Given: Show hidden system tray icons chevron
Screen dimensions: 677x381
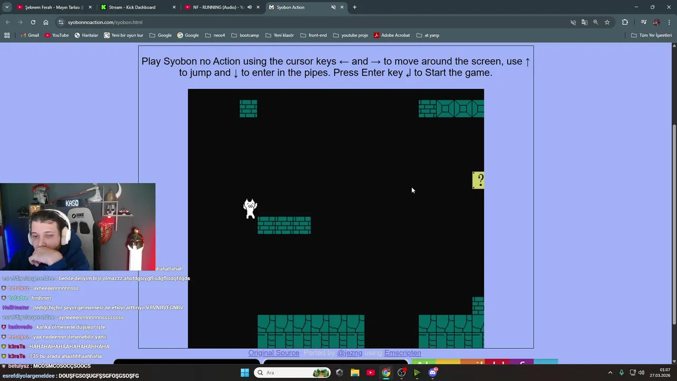Looking at the screenshot, I should (x=610, y=373).
